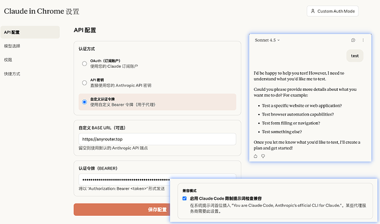Select the OAuth (订阅账户) radio option
Image resolution: width=380 pixels, height=224 pixels.
point(84,64)
